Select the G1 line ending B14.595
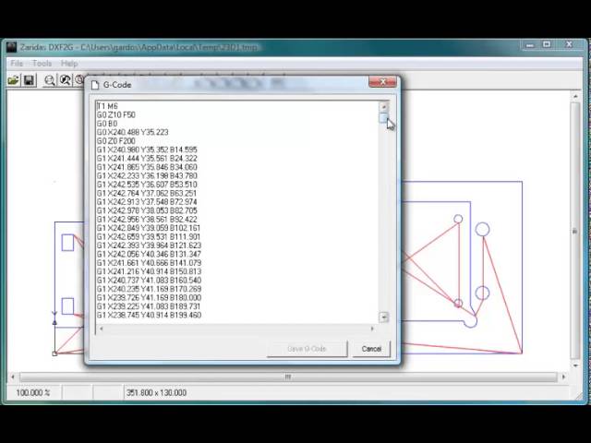Image resolution: width=591 pixels, height=443 pixels. pos(147,150)
